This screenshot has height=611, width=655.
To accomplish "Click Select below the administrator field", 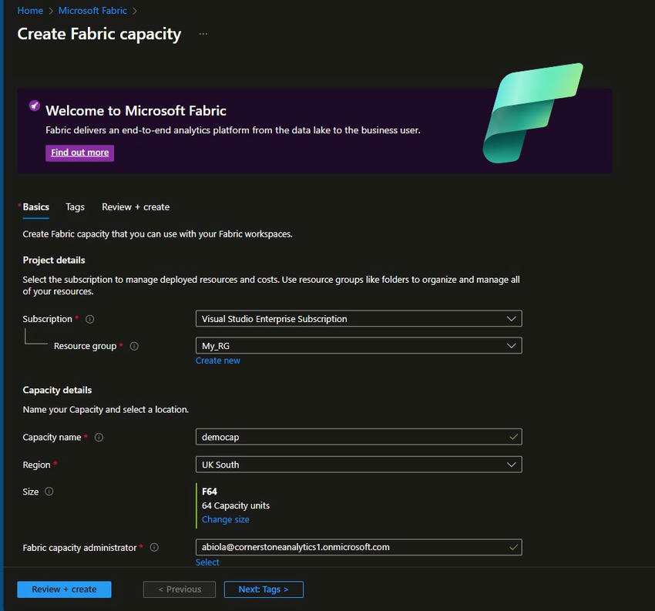I will point(207,562).
